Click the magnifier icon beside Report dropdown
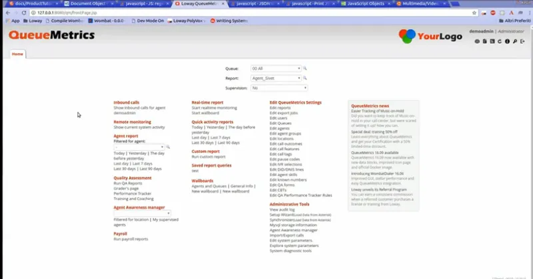533x279 pixels. click(305, 78)
